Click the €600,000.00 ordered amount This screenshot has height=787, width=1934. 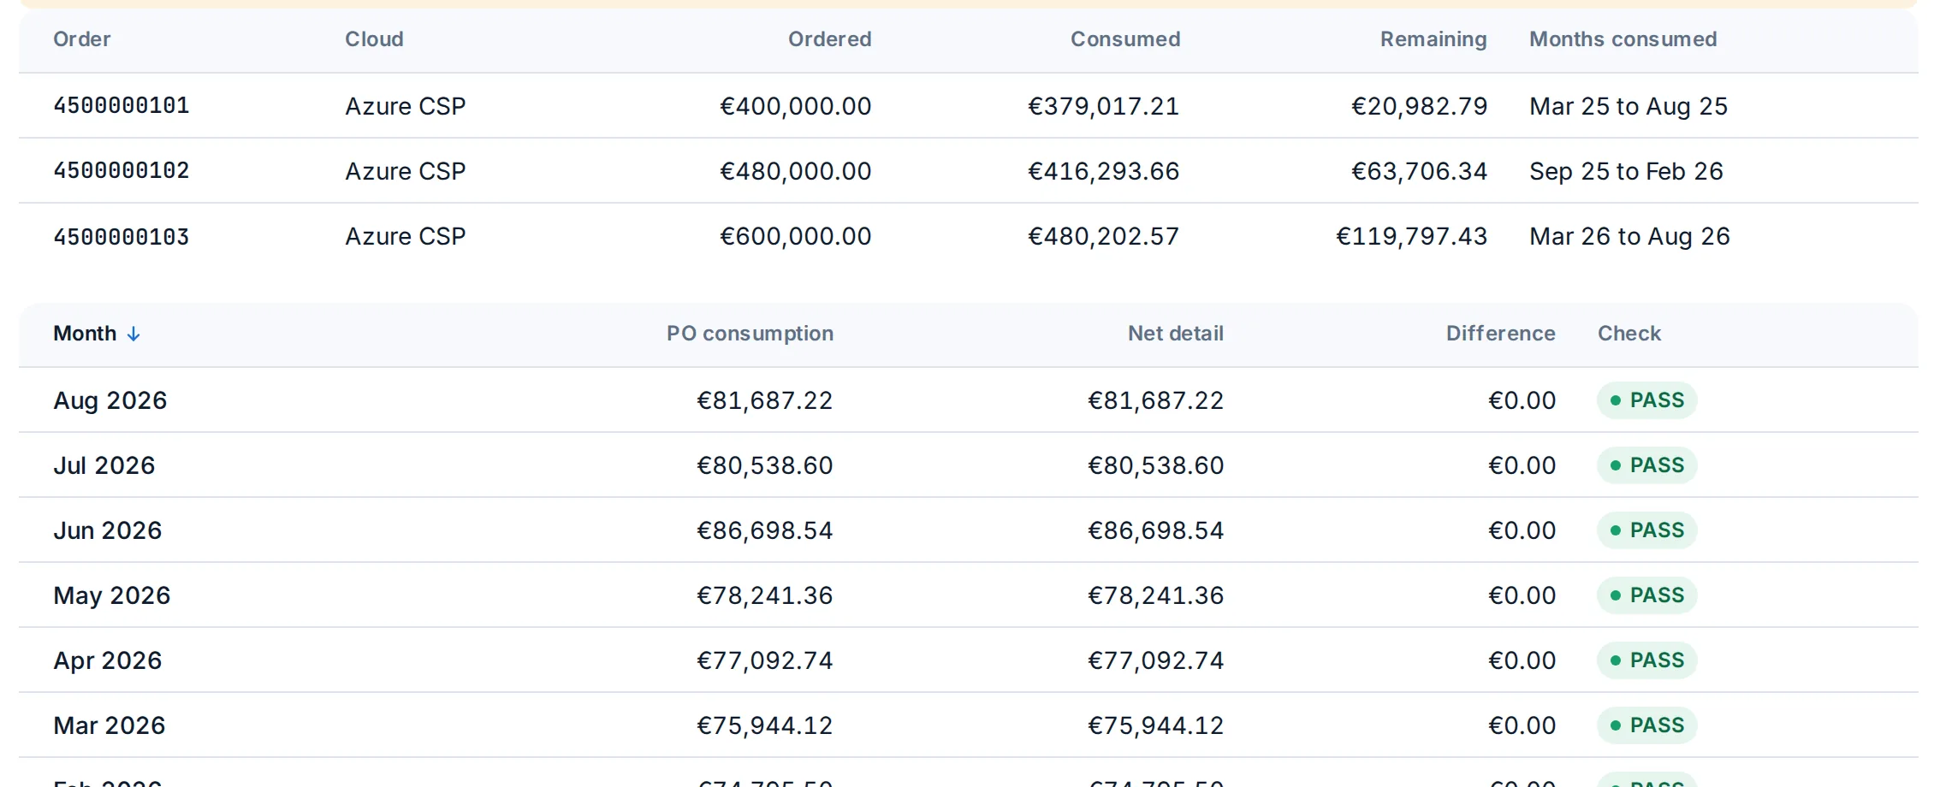tap(795, 236)
